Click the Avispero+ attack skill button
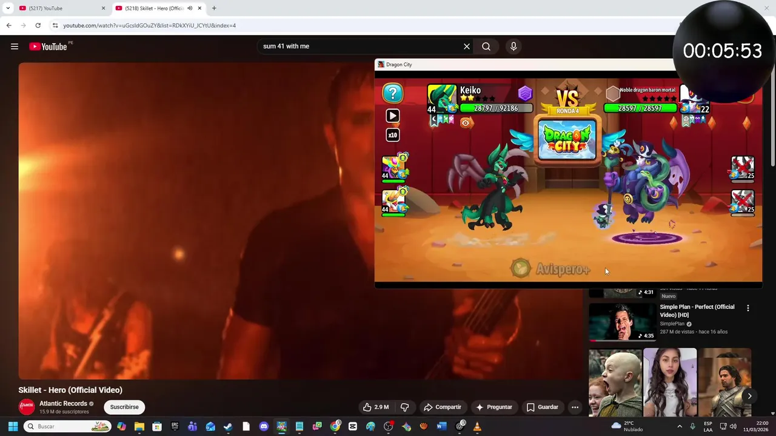Screen dimensions: 776x436 coord(550,269)
